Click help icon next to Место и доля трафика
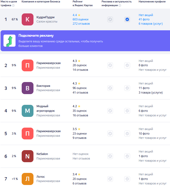The image size is (170, 189). point(13,6)
